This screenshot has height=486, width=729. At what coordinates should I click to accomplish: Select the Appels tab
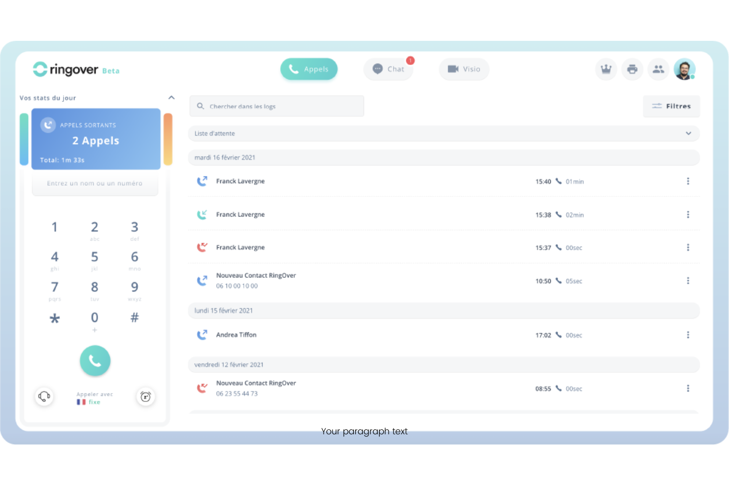point(309,69)
